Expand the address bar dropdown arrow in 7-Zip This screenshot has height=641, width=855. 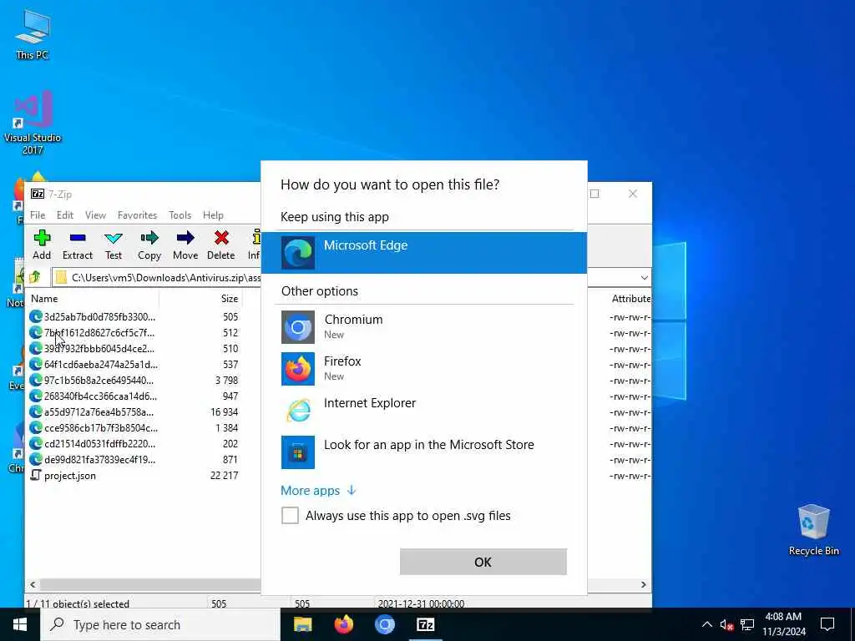[644, 277]
